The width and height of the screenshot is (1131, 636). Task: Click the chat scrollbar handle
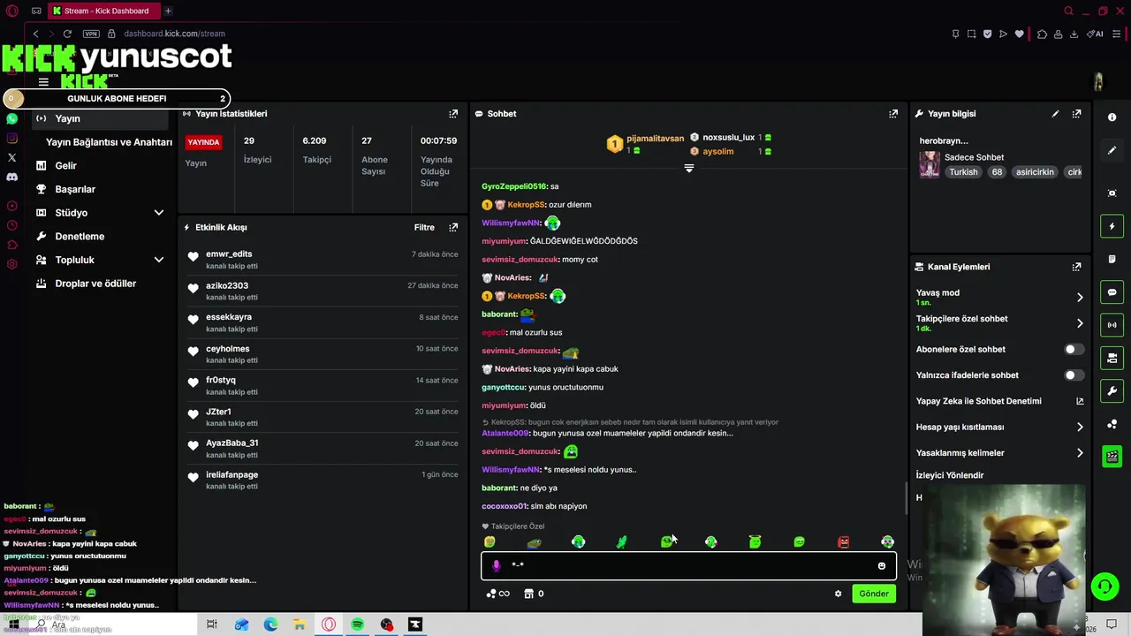point(906,499)
